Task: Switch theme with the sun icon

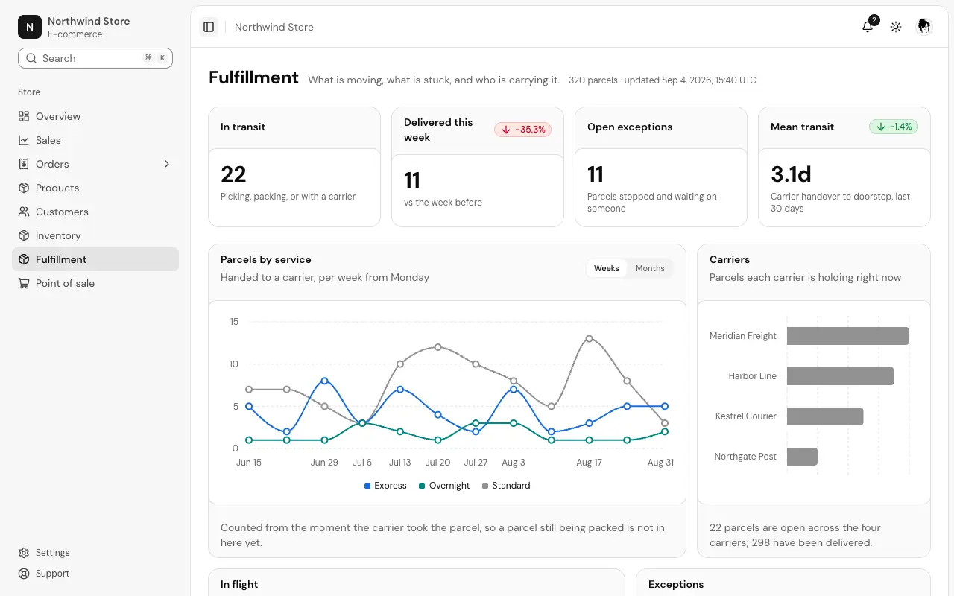Action: coord(896,27)
